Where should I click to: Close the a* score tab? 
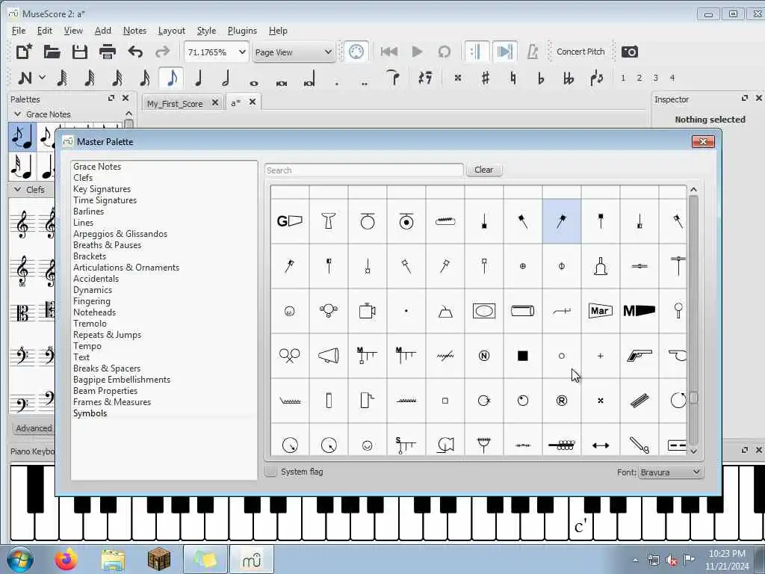[x=253, y=102]
